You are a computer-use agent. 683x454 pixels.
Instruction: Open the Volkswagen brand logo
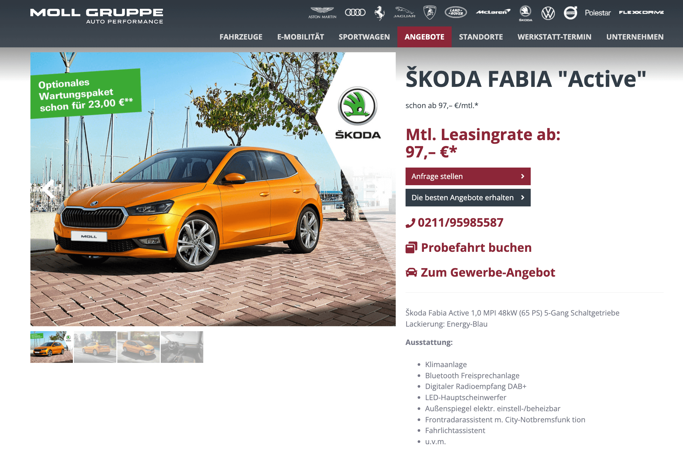(x=548, y=13)
